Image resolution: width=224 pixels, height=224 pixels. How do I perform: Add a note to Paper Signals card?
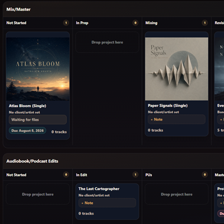(x=176, y=119)
